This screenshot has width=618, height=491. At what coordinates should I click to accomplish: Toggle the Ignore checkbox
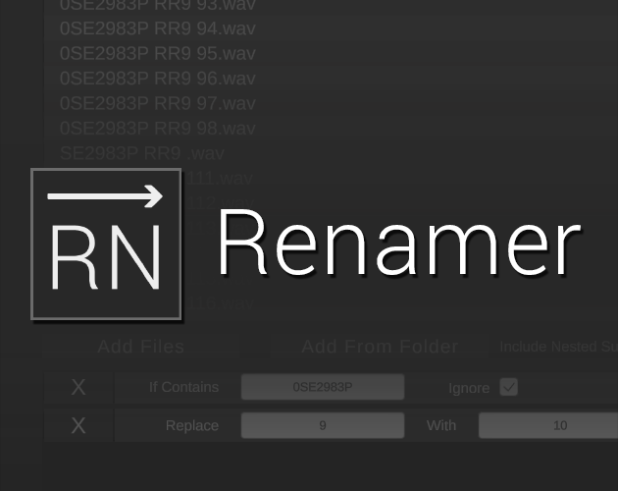tap(508, 387)
